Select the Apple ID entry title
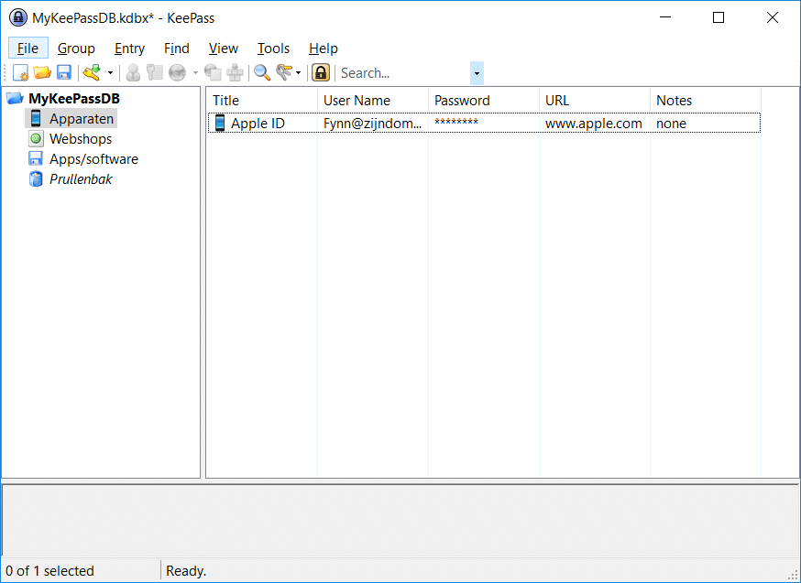The image size is (801, 583). pyautogui.click(x=258, y=123)
